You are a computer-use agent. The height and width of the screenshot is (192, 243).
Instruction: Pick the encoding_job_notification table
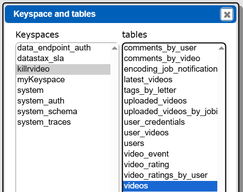[170, 69]
